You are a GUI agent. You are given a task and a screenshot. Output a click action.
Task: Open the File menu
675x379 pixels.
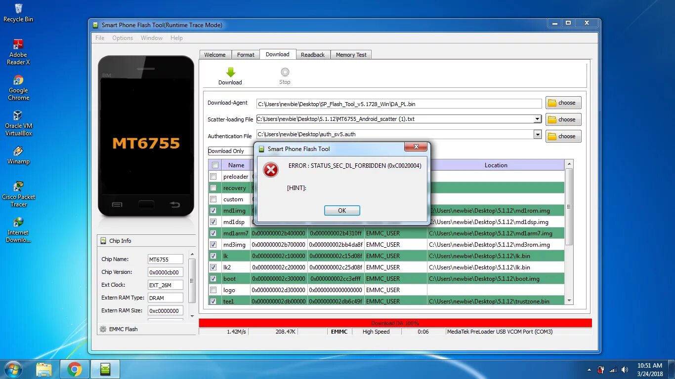pyautogui.click(x=100, y=38)
